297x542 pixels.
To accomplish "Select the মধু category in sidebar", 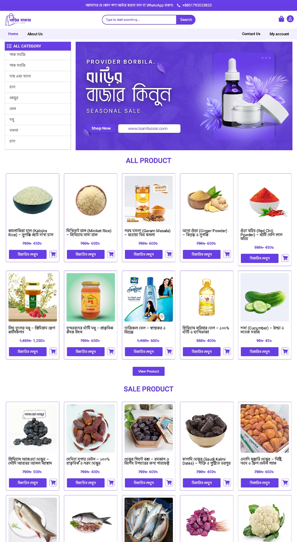I will click(x=38, y=120).
